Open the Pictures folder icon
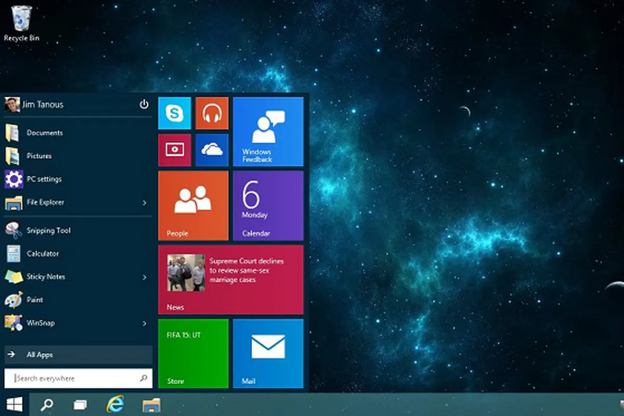Viewport: 624px width, 416px height. click(12, 156)
